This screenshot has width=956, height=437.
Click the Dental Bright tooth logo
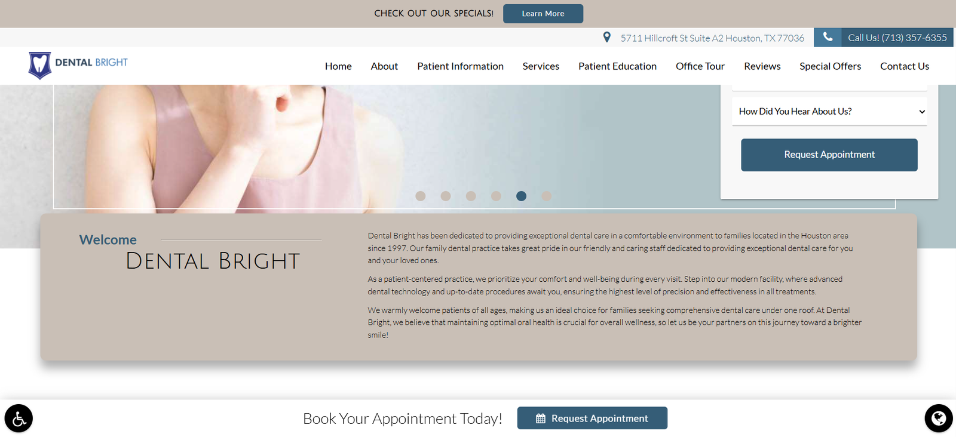click(x=39, y=65)
